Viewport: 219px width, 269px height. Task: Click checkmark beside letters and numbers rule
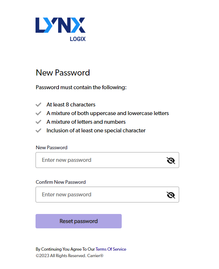click(38, 122)
